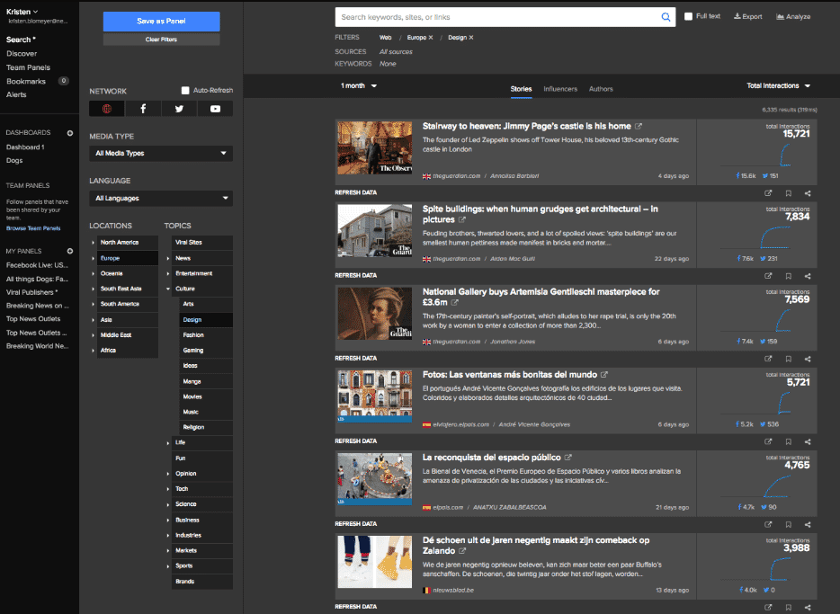Open the Language dropdown
Screen dimensions: 840x614
[159, 198]
